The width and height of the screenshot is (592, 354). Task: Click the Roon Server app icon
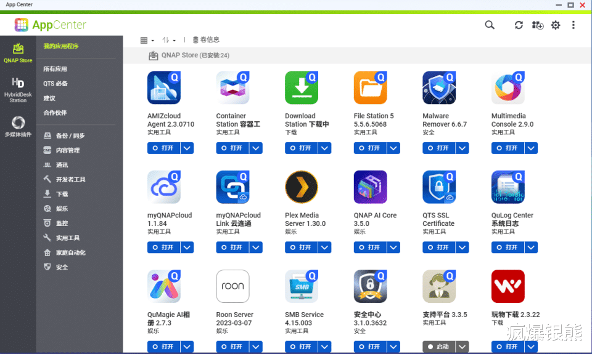pyautogui.click(x=232, y=286)
